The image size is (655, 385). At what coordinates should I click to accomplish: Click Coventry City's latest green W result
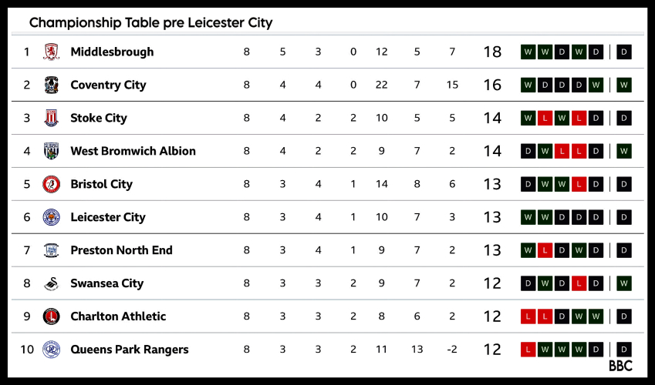[624, 85]
